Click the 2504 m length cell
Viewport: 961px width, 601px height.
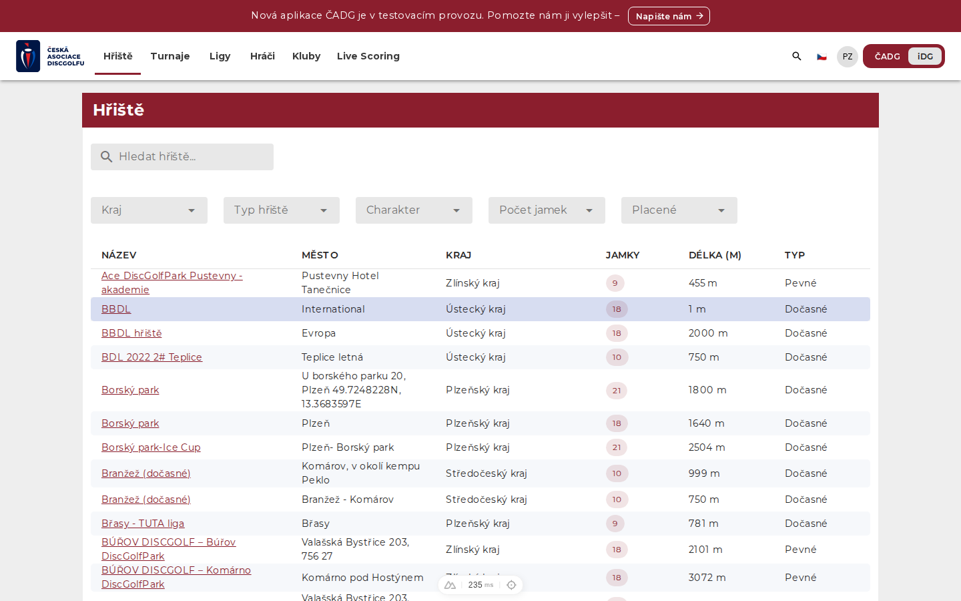707,447
